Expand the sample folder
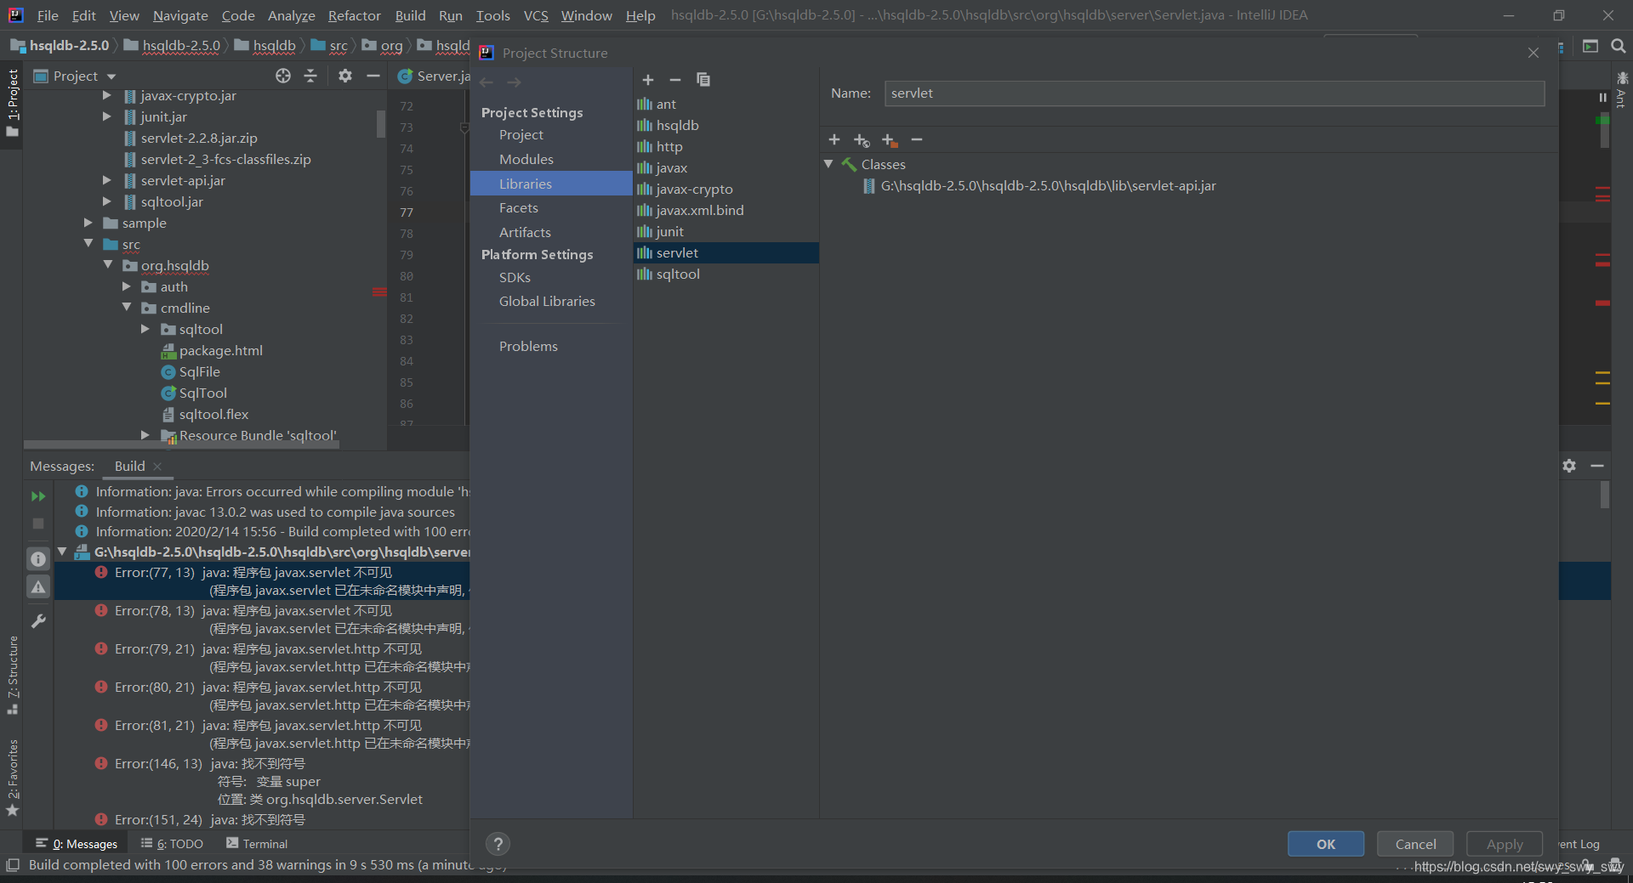Image resolution: width=1633 pixels, height=883 pixels. 88,223
